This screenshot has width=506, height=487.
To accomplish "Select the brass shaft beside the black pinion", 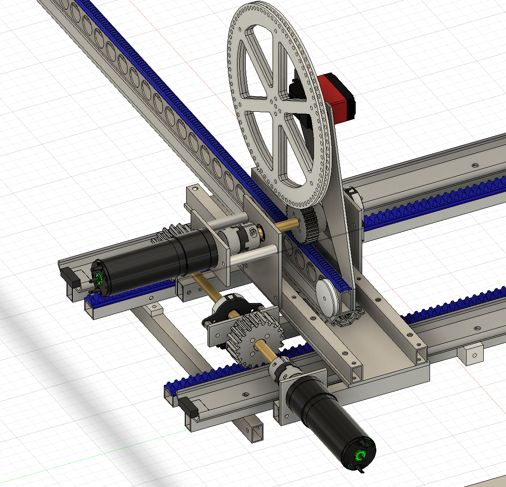I will tap(287, 225).
